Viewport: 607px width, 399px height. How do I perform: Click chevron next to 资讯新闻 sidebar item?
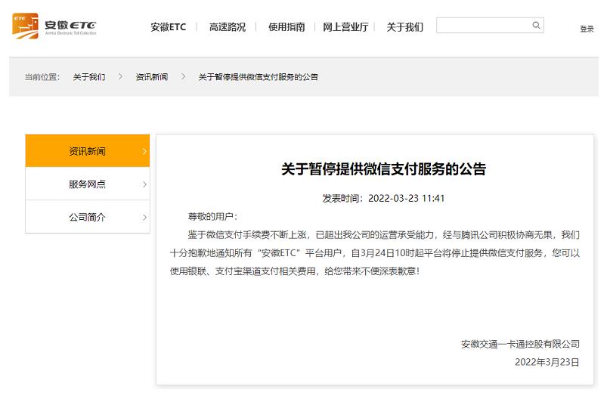[144, 151]
